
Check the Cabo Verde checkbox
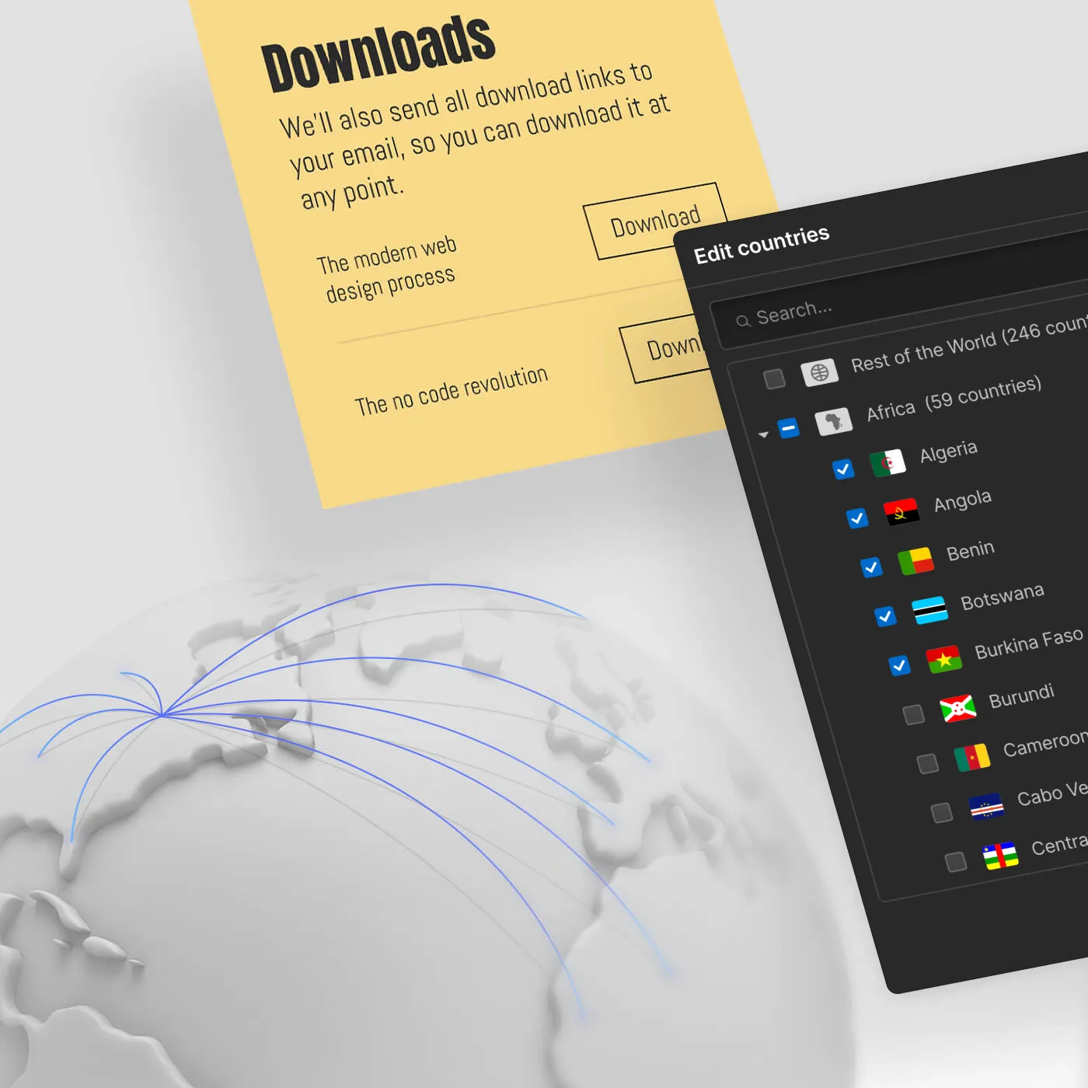tap(941, 812)
